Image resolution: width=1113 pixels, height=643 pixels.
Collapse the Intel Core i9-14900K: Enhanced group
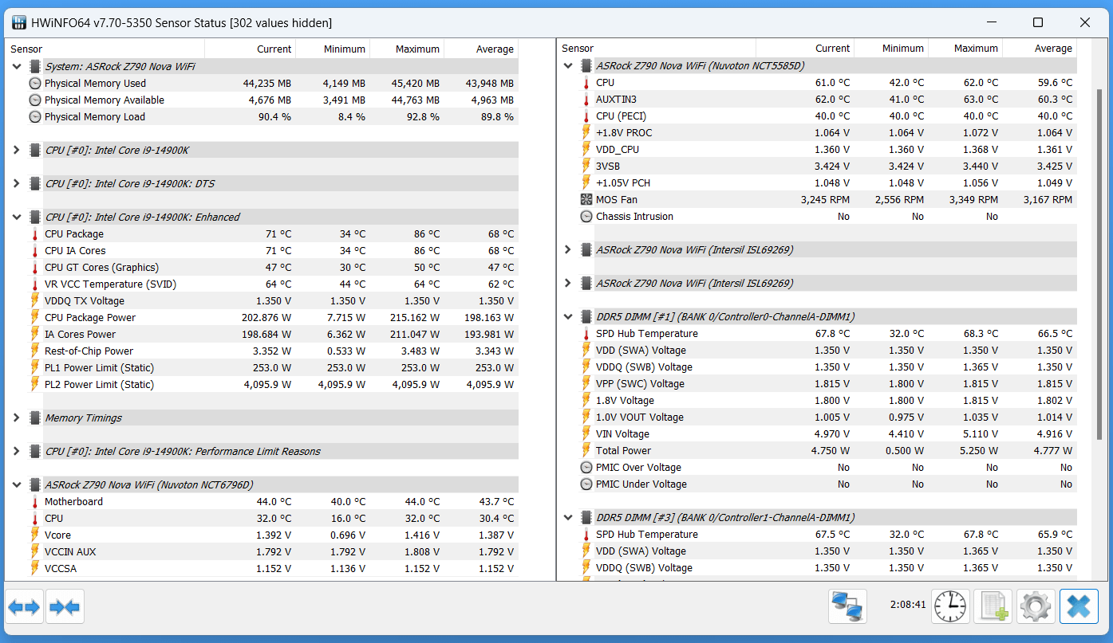pos(17,218)
